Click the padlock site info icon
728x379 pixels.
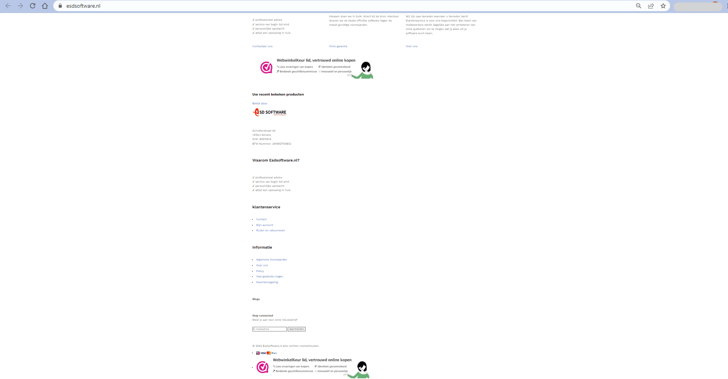click(60, 6)
